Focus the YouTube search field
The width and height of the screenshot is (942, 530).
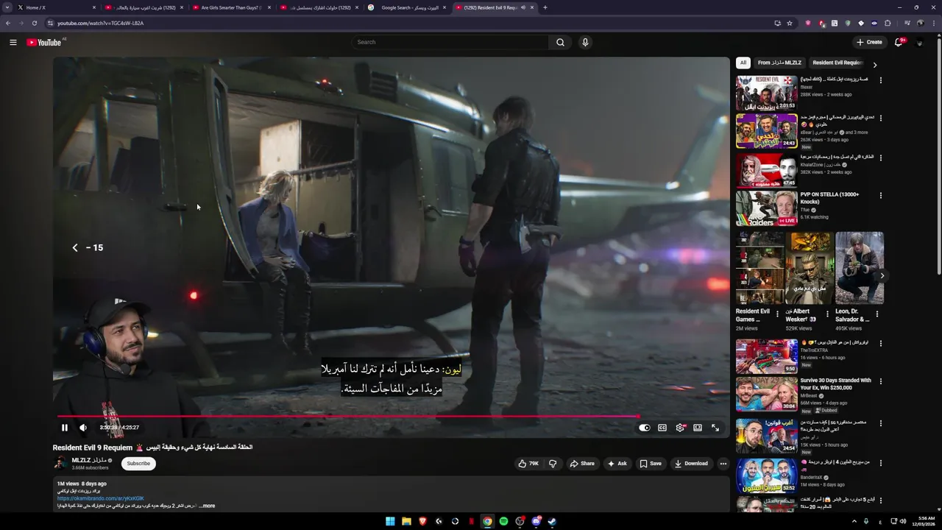pyautogui.click(x=450, y=42)
